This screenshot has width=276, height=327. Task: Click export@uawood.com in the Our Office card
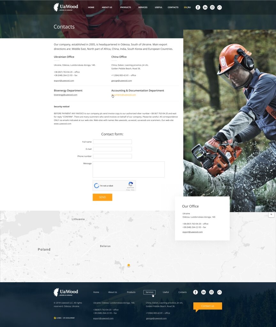tap(193, 232)
